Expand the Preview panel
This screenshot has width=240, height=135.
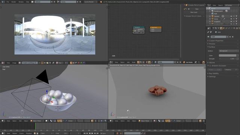click(212, 44)
